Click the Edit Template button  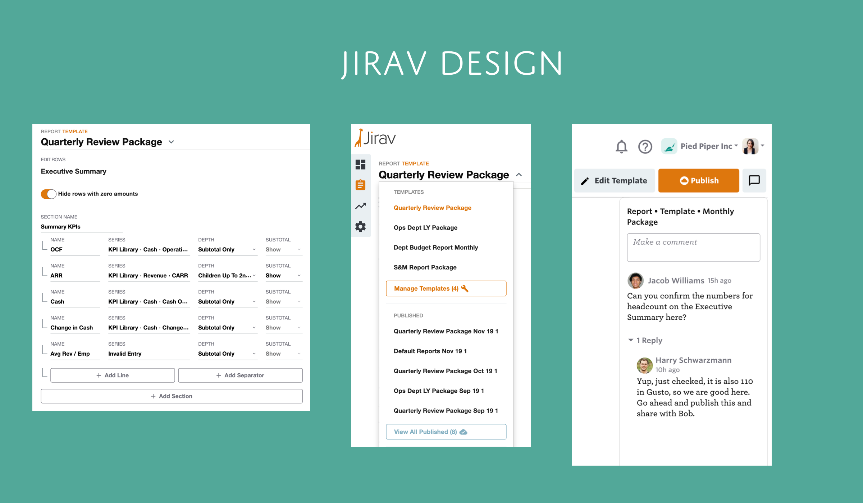point(615,180)
